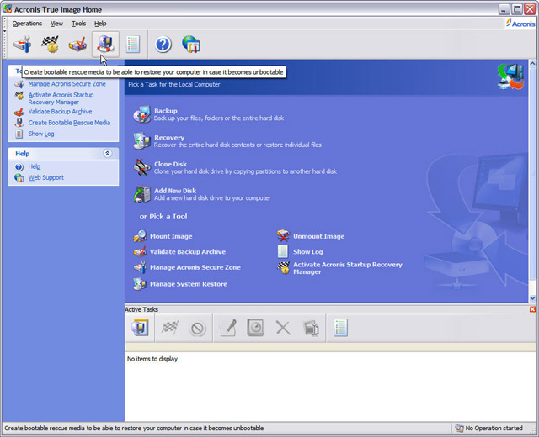
Task: Close the Active Tasks pane
Action: point(532,309)
